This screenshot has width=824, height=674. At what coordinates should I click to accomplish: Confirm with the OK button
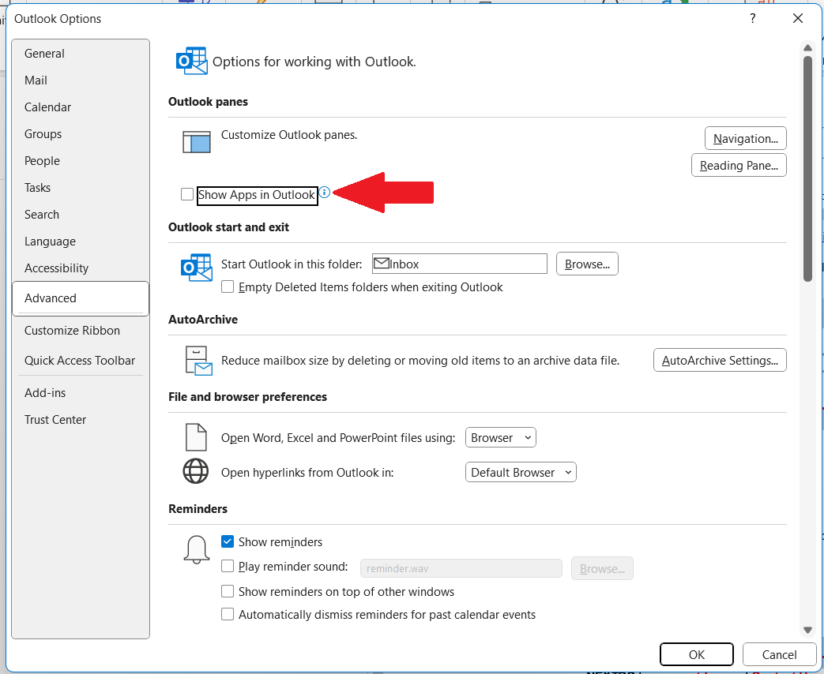pyautogui.click(x=696, y=654)
